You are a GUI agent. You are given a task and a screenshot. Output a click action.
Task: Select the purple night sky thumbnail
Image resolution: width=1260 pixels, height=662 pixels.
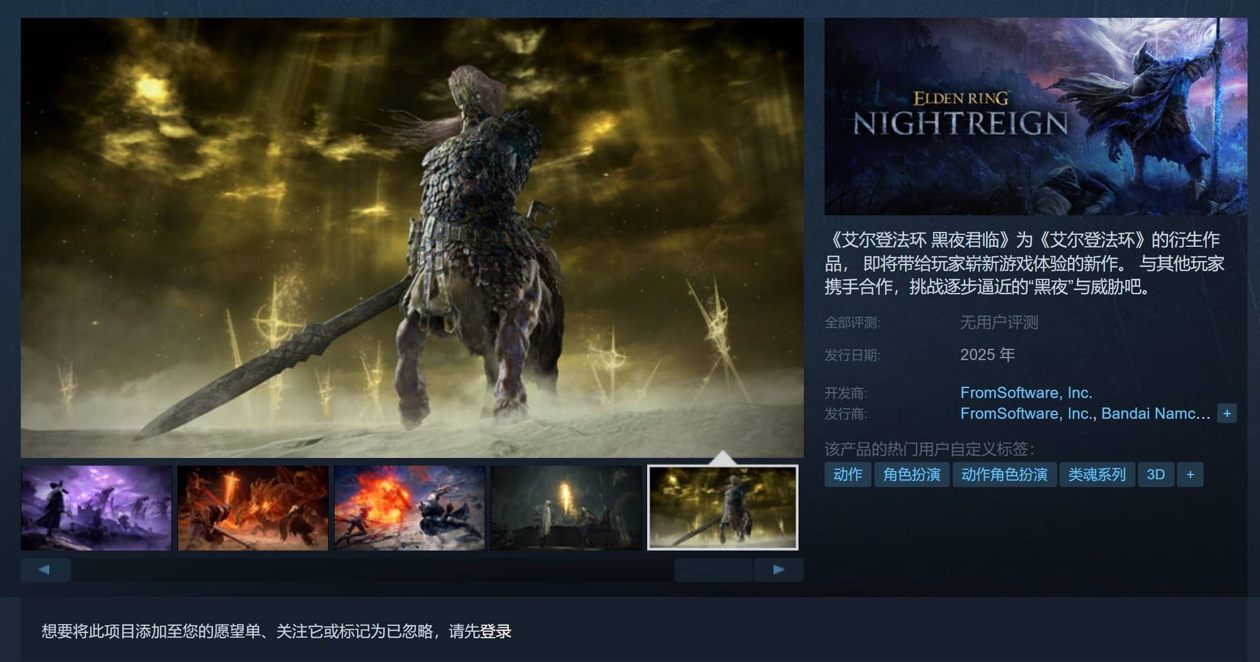click(96, 508)
